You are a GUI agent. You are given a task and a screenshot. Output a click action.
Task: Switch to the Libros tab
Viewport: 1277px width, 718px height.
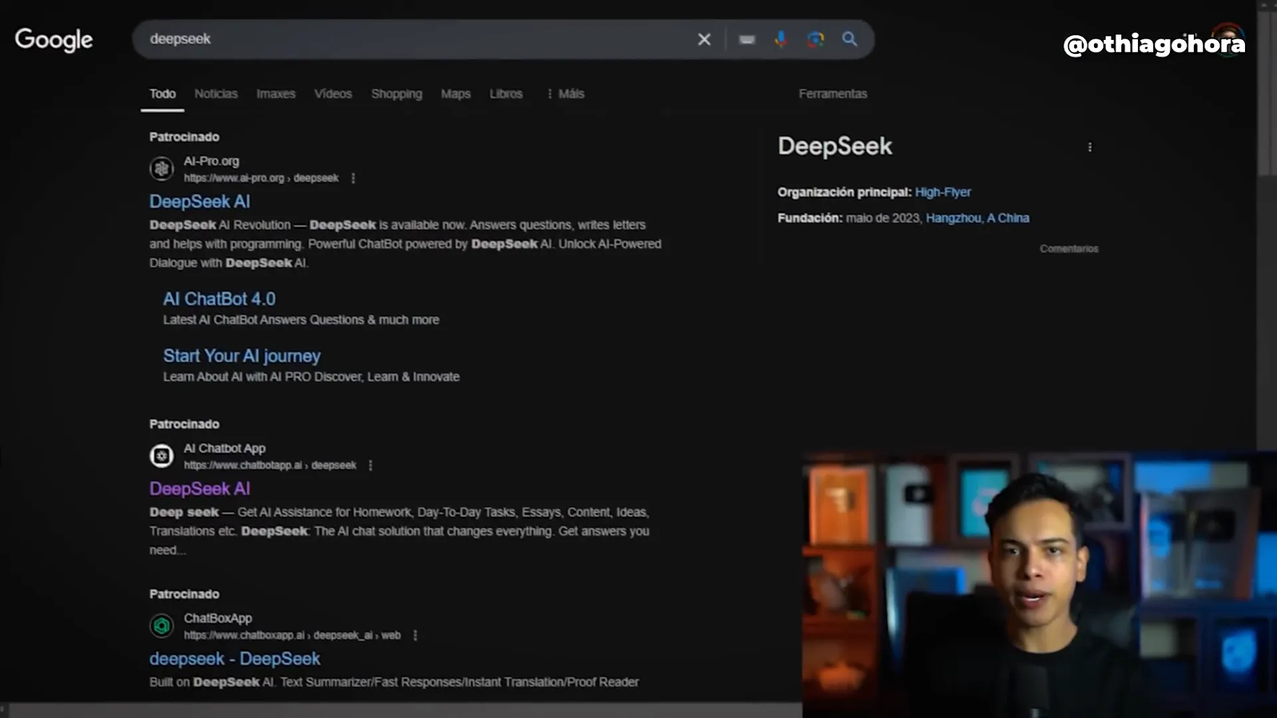506,94
